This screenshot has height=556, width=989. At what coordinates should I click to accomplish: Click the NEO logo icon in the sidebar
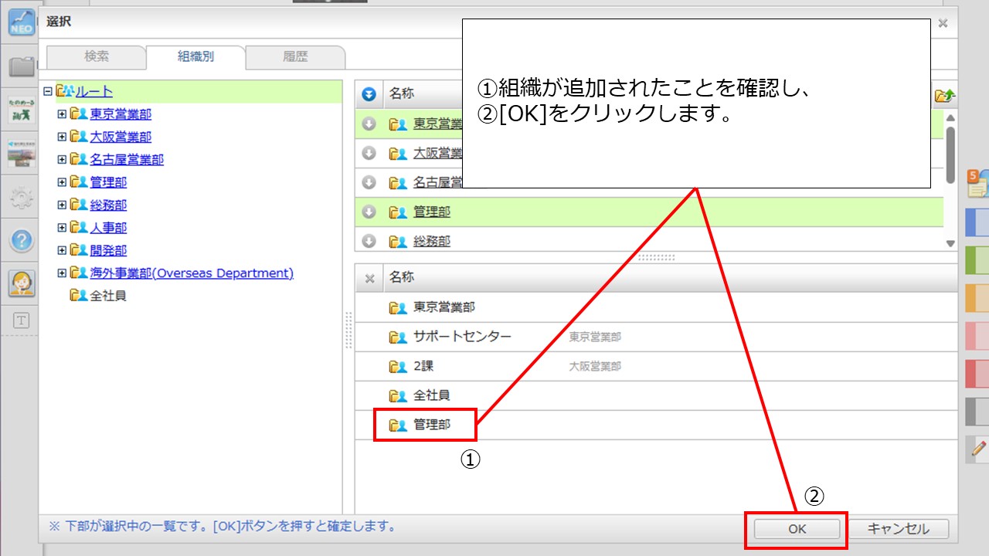(22, 22)
